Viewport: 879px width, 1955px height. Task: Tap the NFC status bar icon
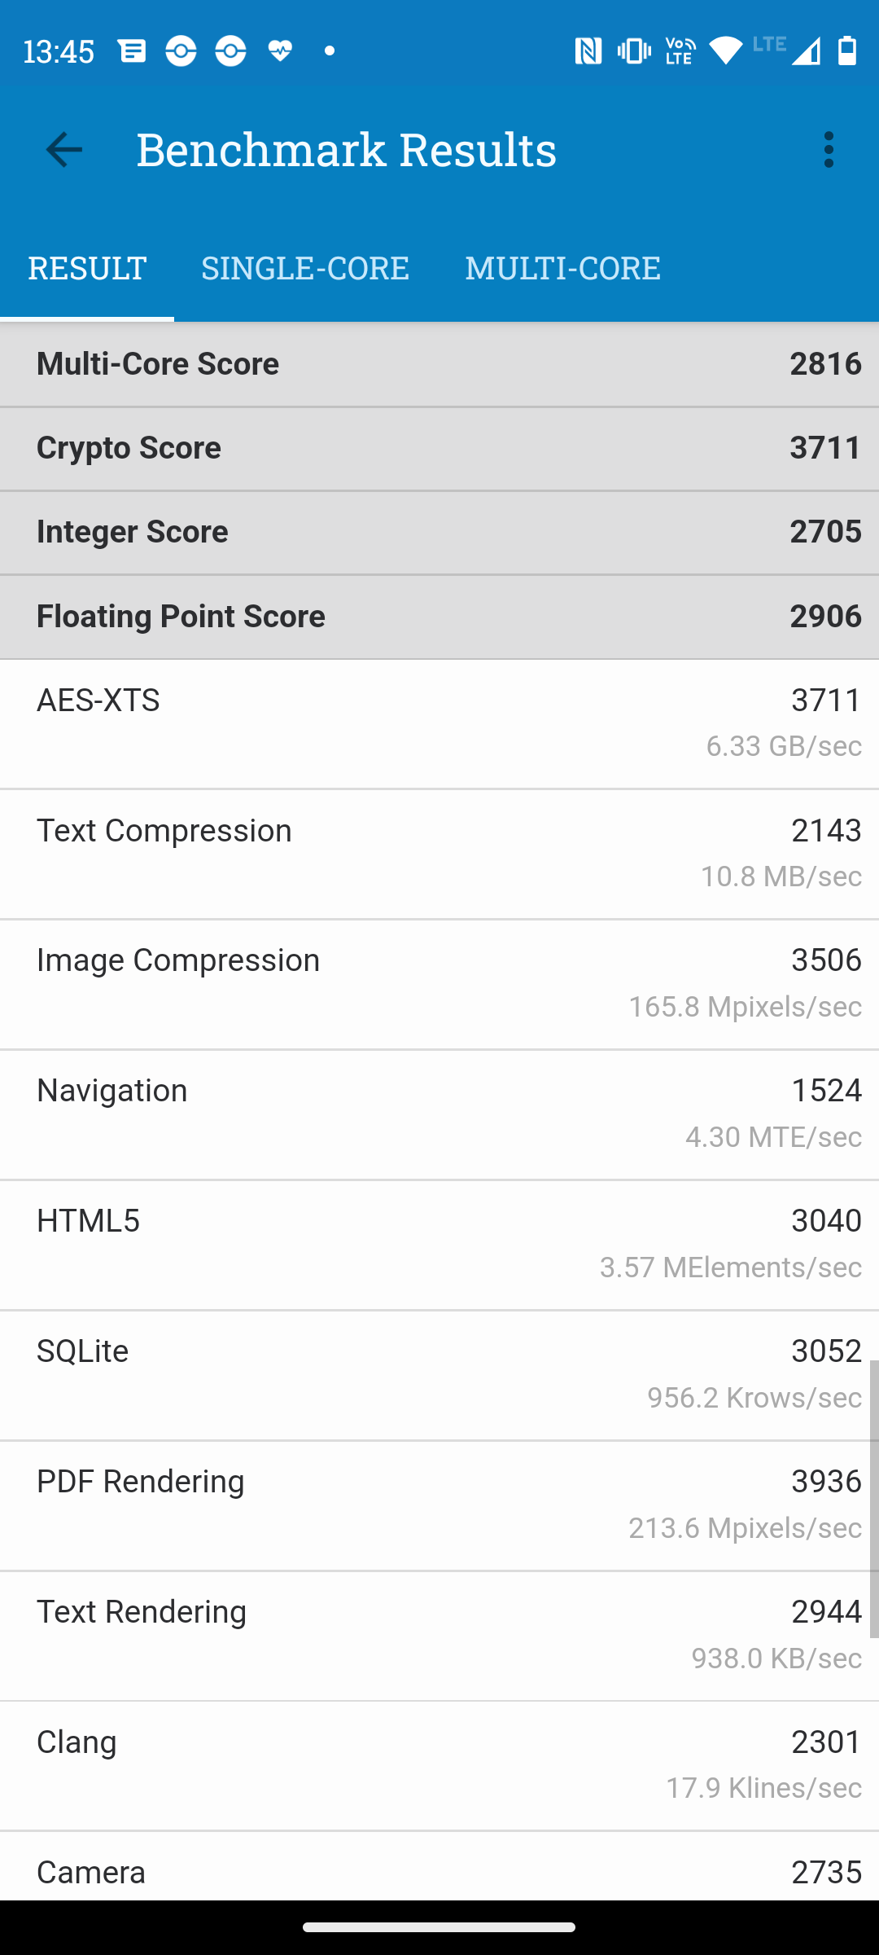pyautogui.click(x=588, y=51)
